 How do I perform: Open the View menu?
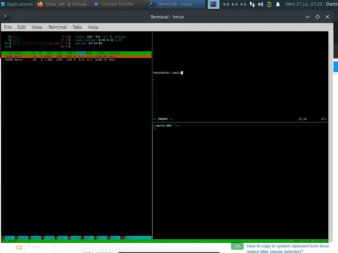tap(37, 27)
